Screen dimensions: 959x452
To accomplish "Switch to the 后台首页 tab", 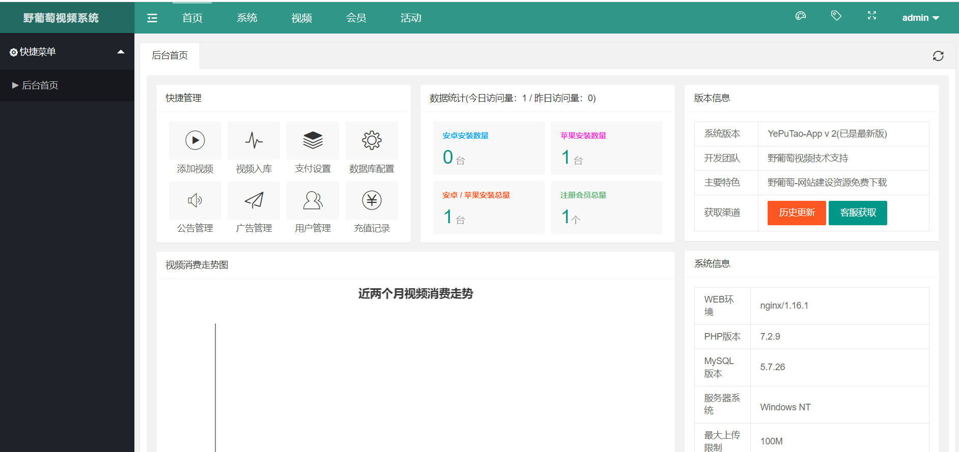I will [x=170, y=55].
